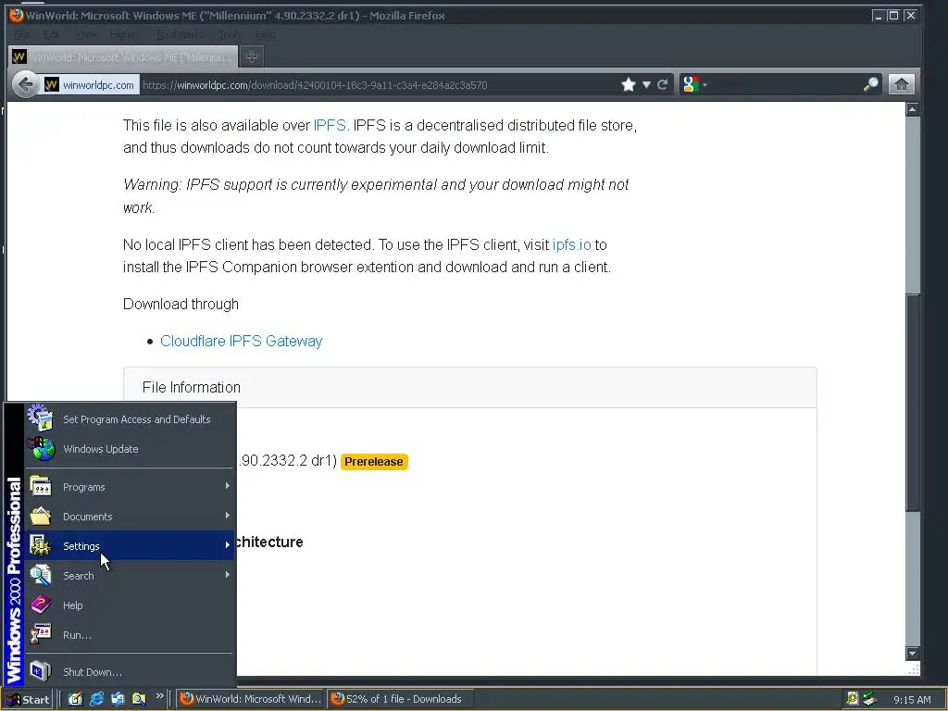
Task: Click the Windows Update globe icon
Action: pyautogui.click(x=41, y=449)
